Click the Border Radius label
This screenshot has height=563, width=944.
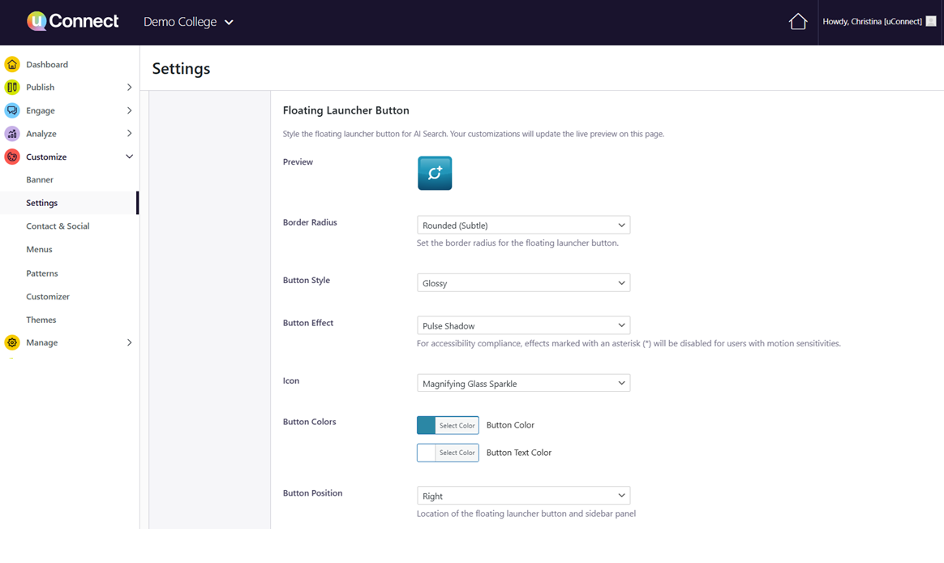(x=310, y=222)
